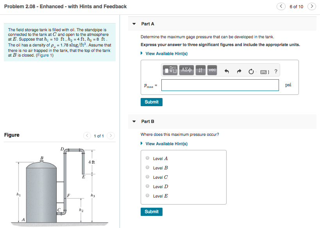Go to the next problem with the right arrow

[x=311, y=6]
